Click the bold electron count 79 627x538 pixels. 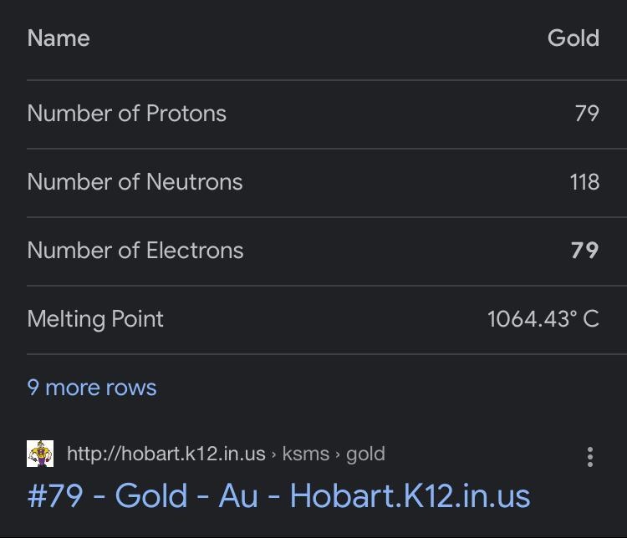click(584, 251)
